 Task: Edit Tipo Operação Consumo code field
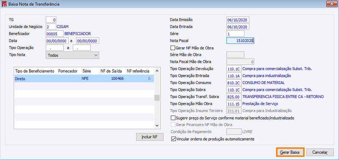(234, 83)
